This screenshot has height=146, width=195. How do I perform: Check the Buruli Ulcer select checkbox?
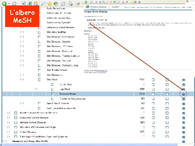coord(53,85)
